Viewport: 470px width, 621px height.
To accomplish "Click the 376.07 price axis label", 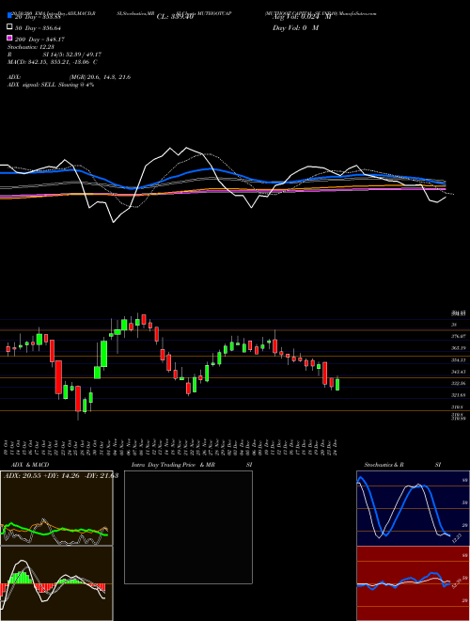I will 458,336.
